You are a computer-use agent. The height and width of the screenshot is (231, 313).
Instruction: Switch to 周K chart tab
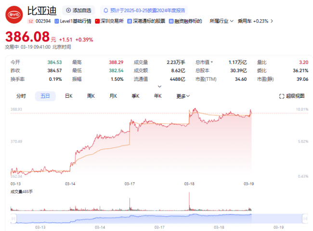(91, 96)
